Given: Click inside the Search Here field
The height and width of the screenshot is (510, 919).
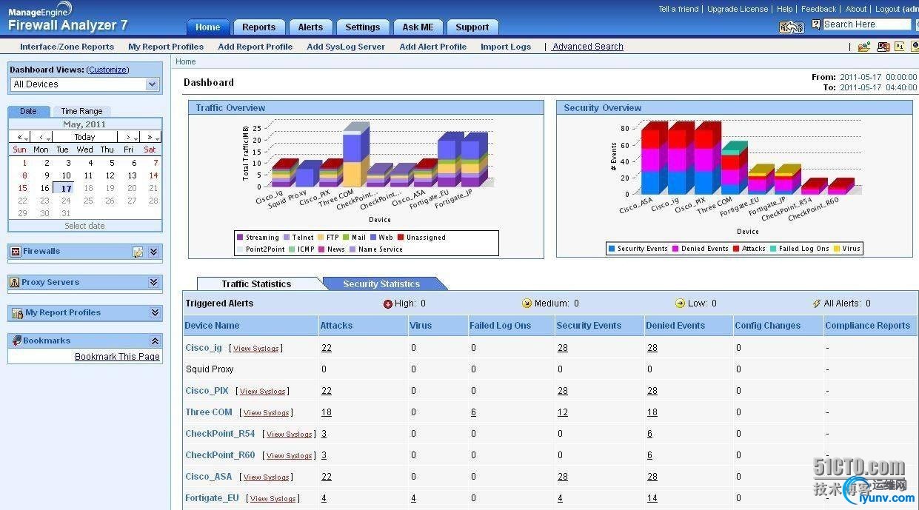Looking at the screenshot, I should tap(866, 24).
